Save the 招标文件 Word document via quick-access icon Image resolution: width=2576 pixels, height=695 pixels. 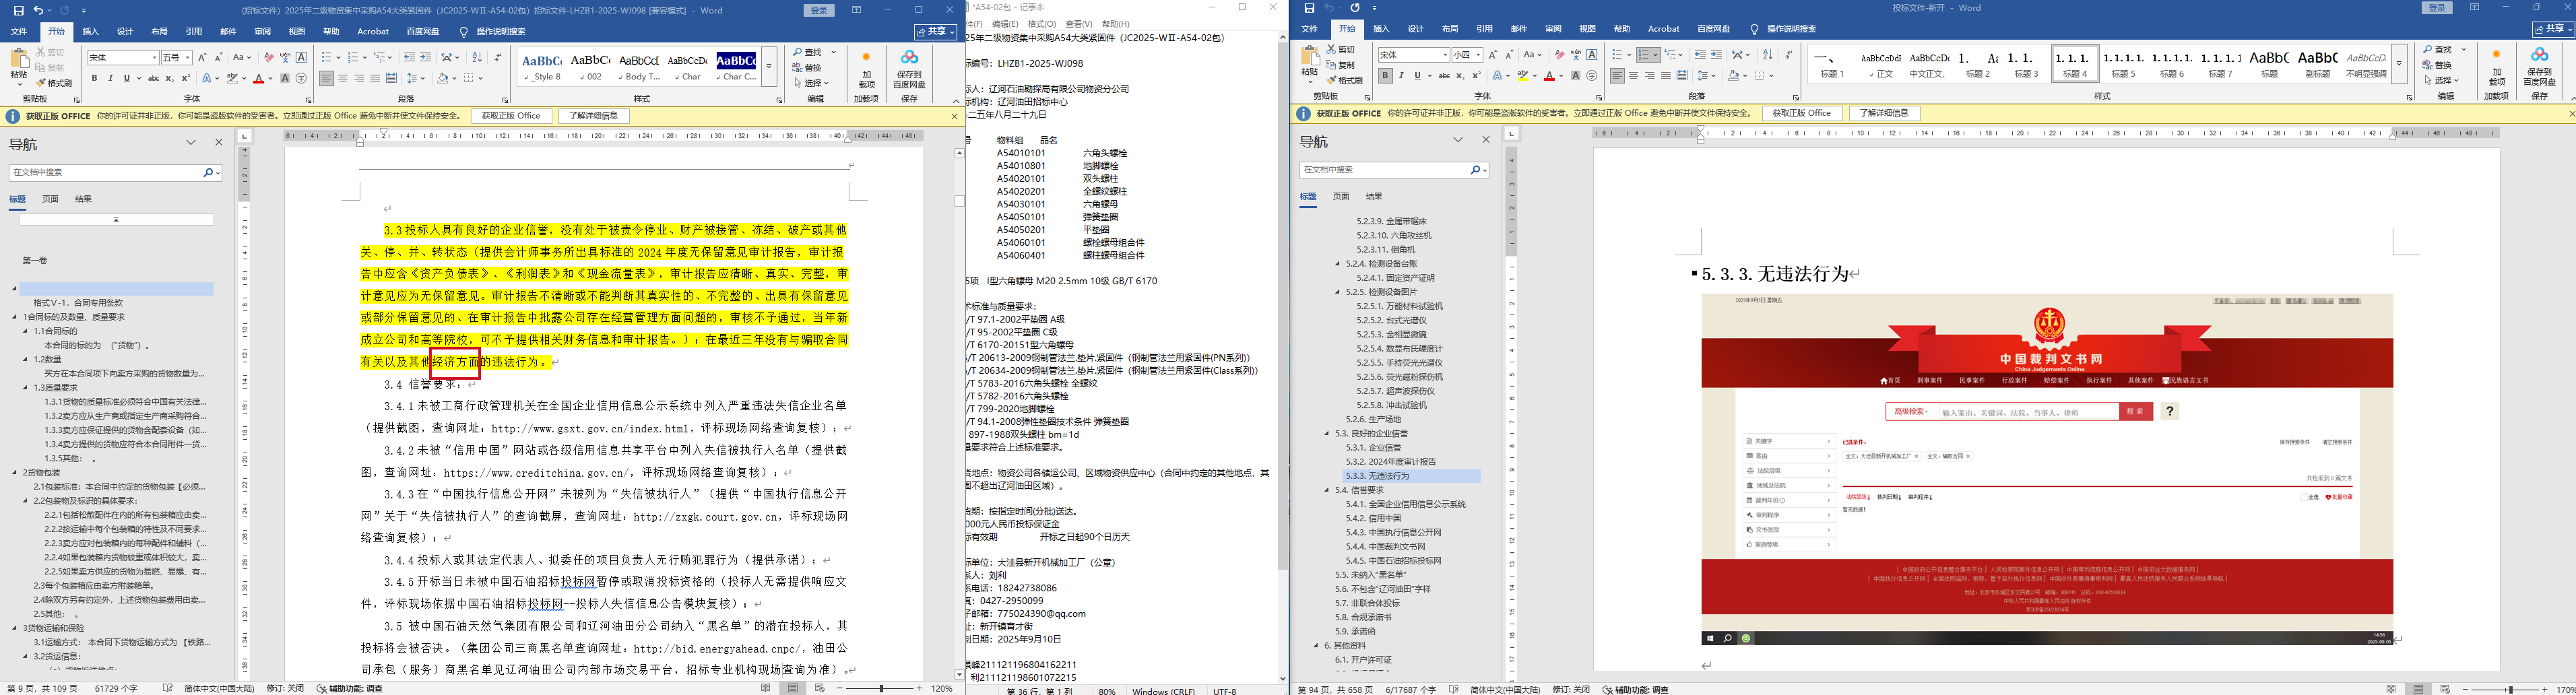point(18,10)
